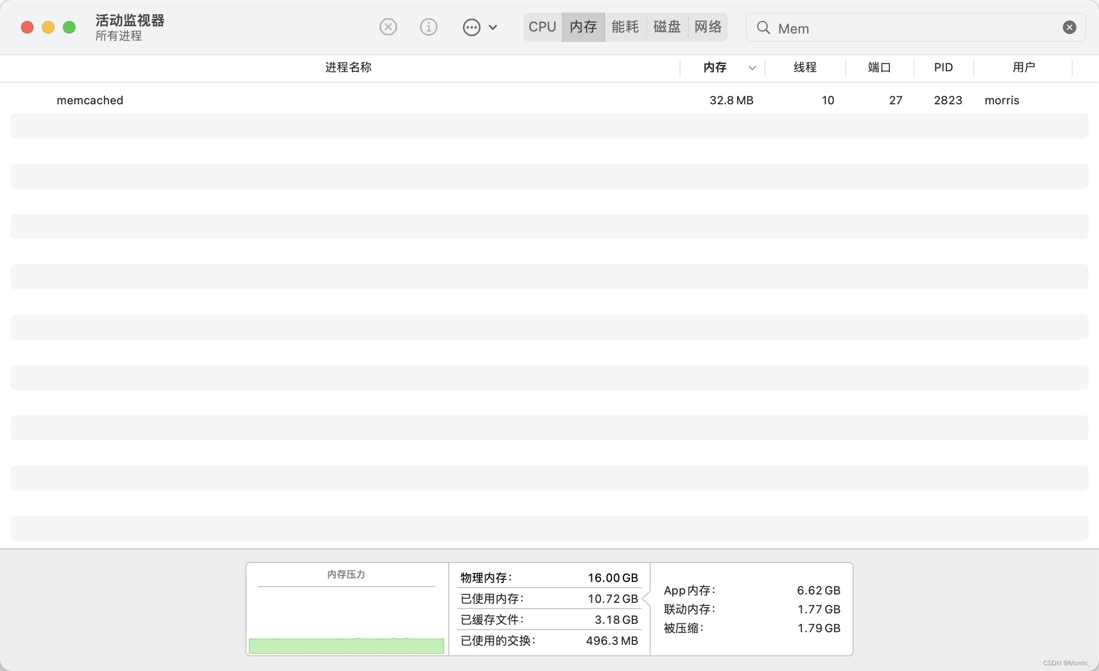Image resolution: width=1099 pixels, height=671 pixels.
Task: Sort by the 用户 column header
Action: (1023, 68)
